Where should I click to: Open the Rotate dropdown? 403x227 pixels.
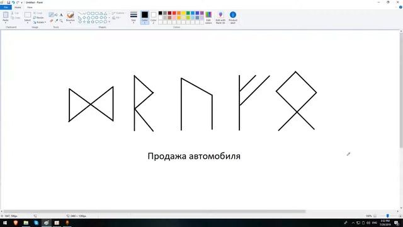coord(39,23)
